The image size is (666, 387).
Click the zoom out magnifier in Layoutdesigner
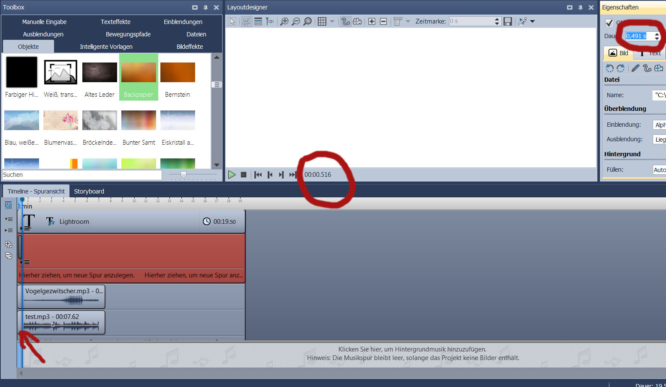pos(296,21)
